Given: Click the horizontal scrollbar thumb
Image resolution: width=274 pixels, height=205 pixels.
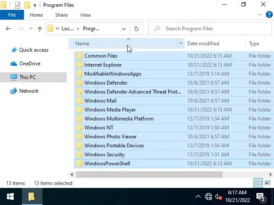Looking at the screenshot, I should pos(149,174).
